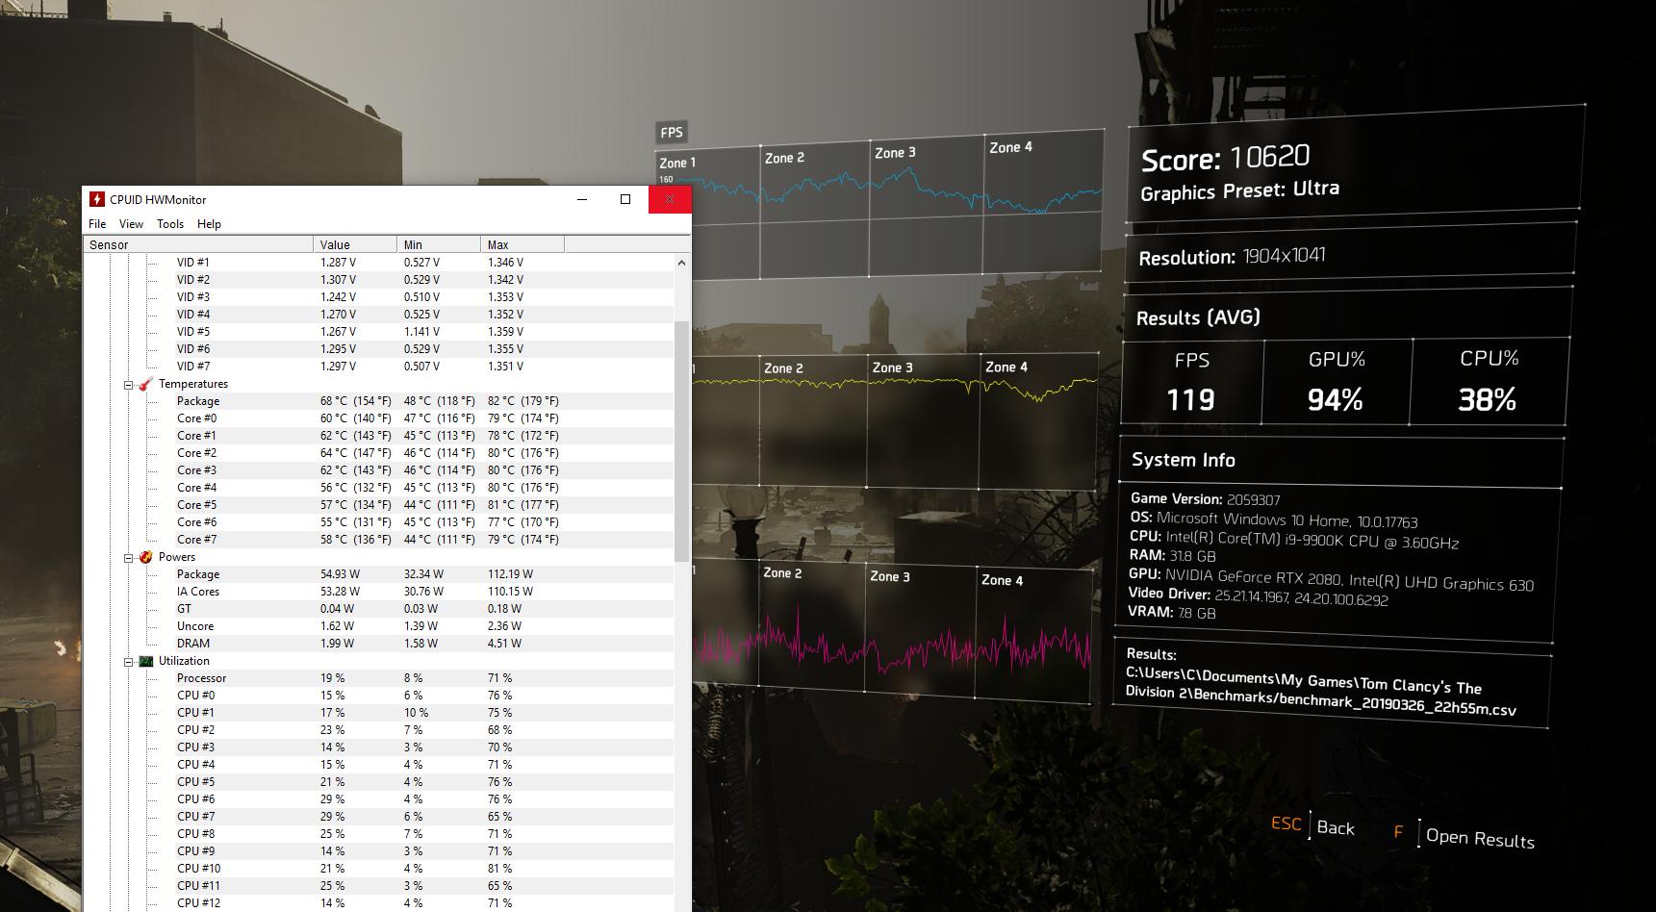
Task: Select the VID #1 sensor row
Action: pos(378,263)
